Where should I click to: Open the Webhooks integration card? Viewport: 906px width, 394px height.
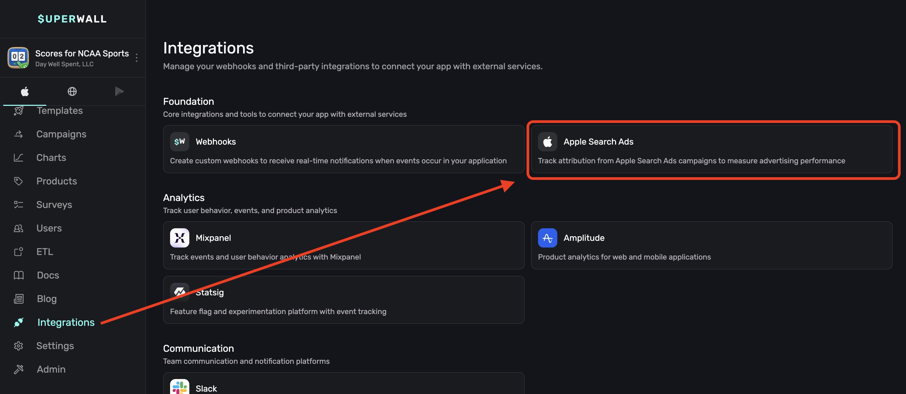[343, 149]
